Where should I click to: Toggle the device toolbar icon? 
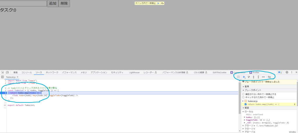[7, 72]
